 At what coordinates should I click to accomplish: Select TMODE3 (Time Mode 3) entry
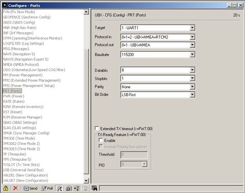point(21,149)
